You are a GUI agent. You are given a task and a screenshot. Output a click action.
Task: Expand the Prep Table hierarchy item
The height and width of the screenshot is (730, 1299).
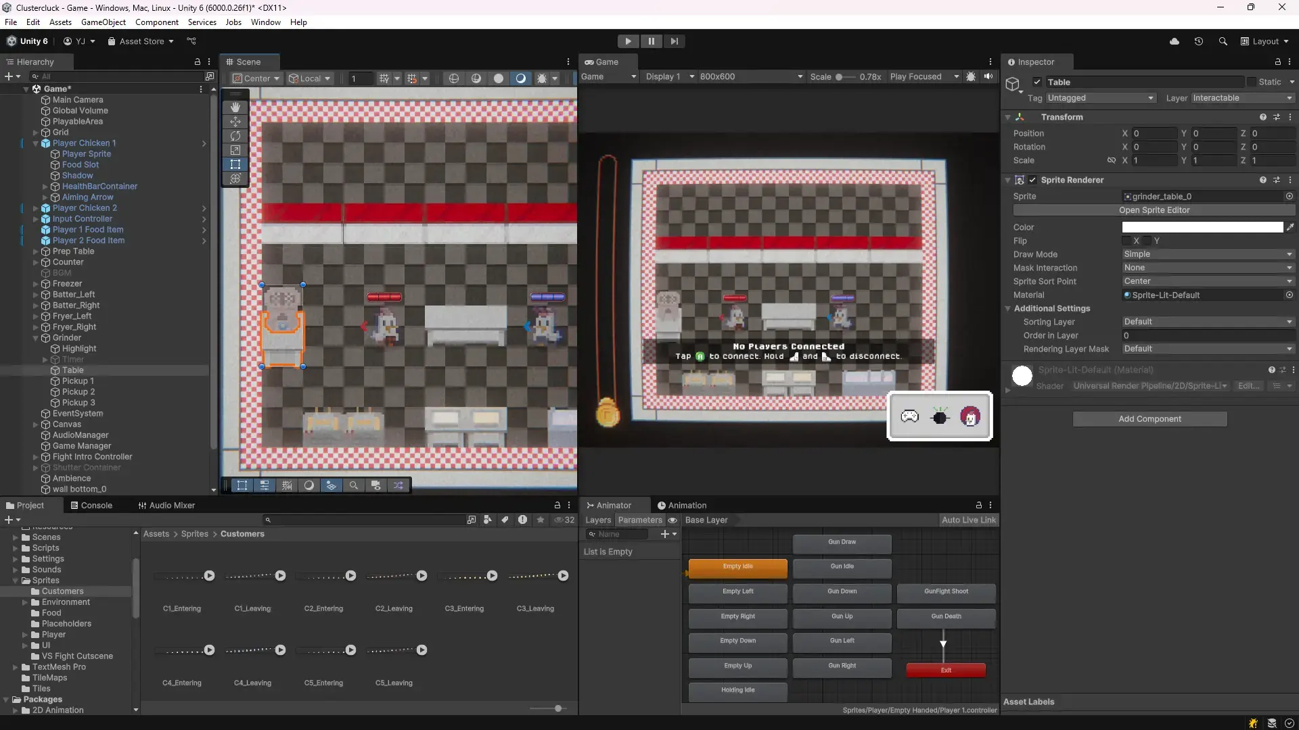tap(36, 251)
